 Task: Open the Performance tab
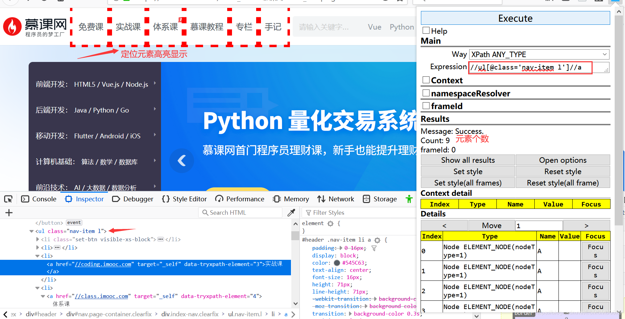[240, 199]
